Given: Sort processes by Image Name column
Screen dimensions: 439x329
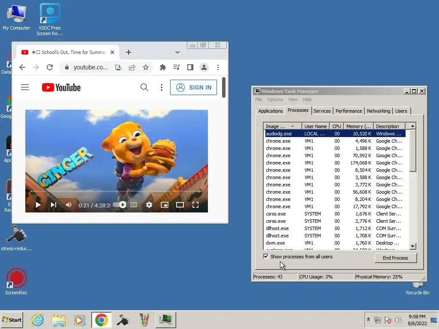Looking at the screenshot, I should pyautogui.click(x=283, y=126).
